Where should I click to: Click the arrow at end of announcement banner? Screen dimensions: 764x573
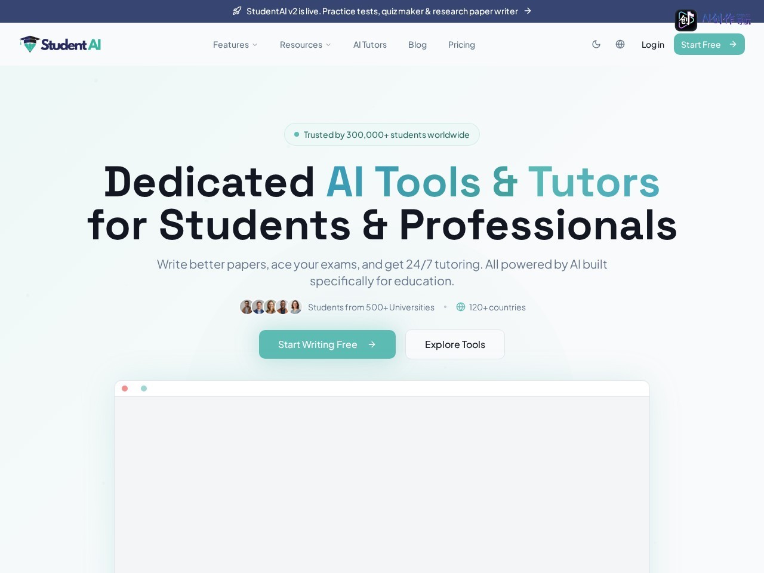click(x=528, y=11)
